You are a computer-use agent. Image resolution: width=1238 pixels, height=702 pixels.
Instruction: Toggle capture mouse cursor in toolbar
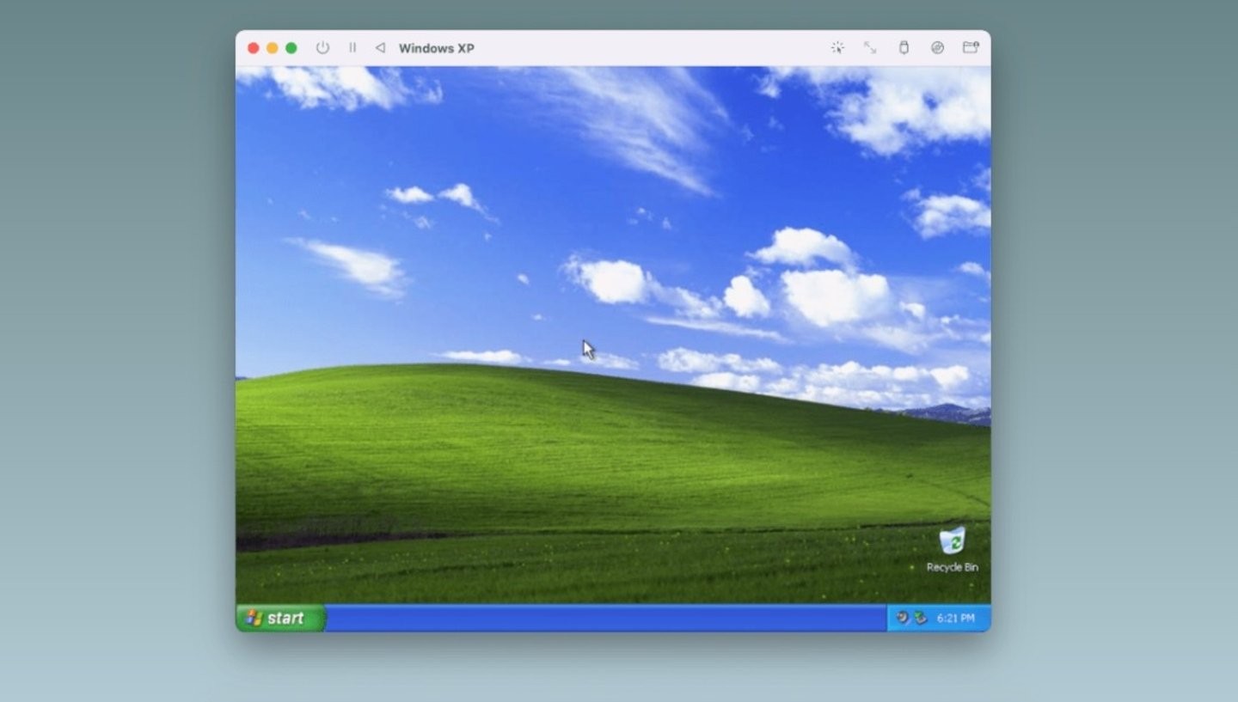[x=837, y=48]
